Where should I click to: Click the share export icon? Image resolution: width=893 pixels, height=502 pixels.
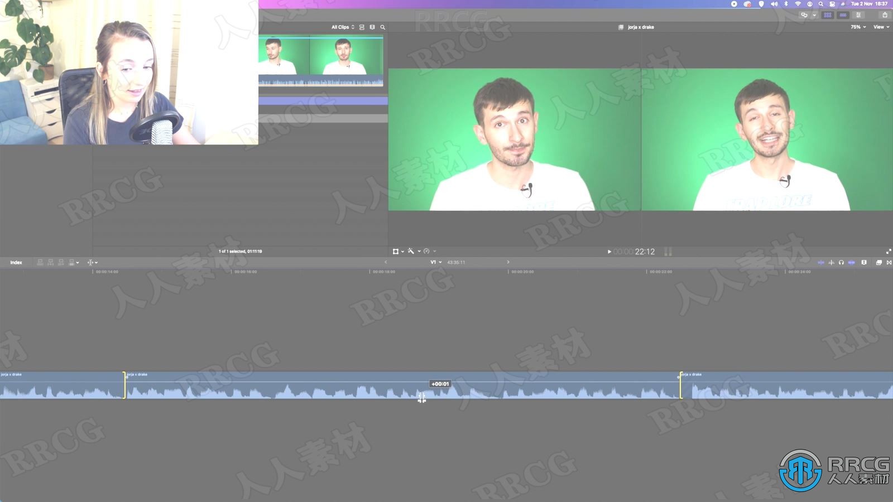tap(885, 15)
